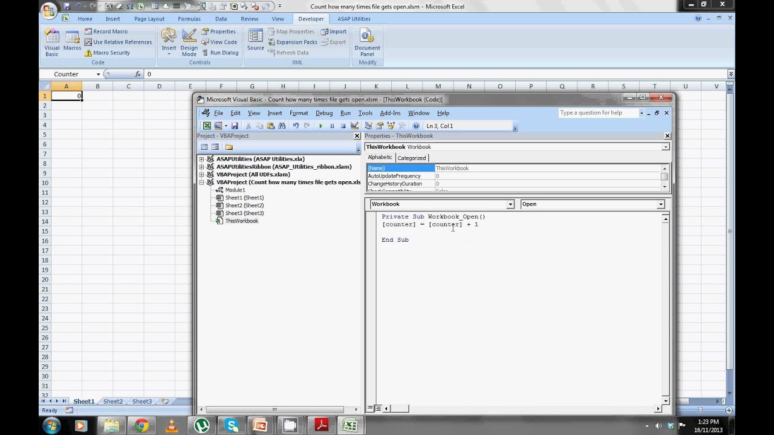Click Object Browser icon in VBA toolbar
This screenshot has height=435, width=774.
point(391,126)
